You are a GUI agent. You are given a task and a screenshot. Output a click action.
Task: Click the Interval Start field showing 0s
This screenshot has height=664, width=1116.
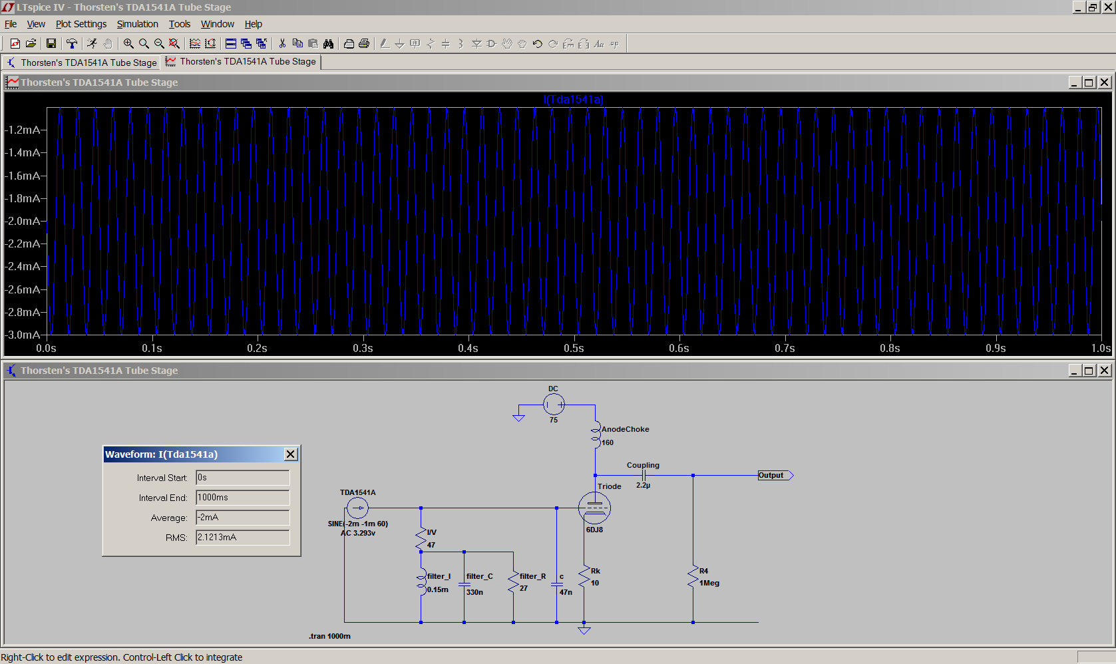pos(243,478)
